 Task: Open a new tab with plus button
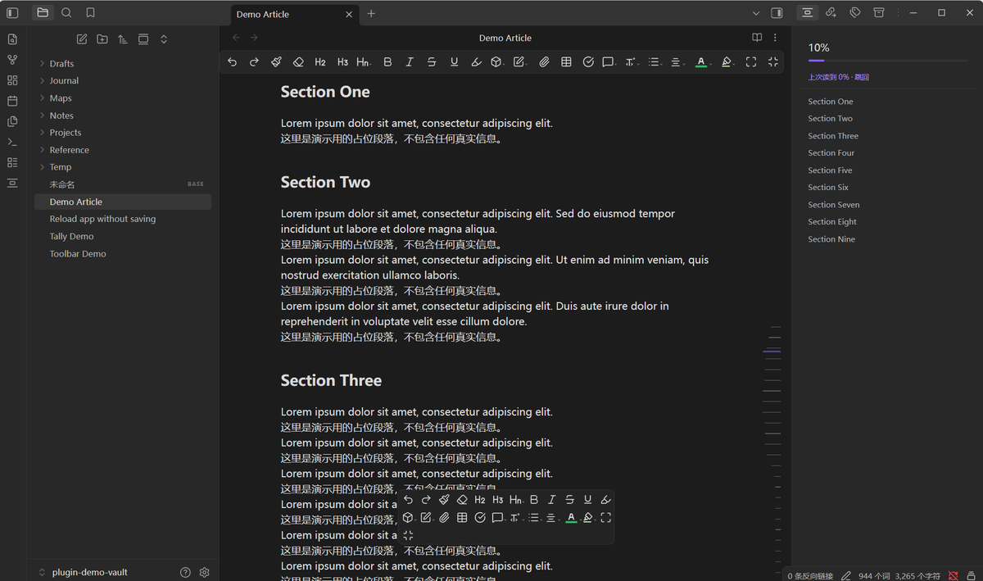click(x=371, y=13)
